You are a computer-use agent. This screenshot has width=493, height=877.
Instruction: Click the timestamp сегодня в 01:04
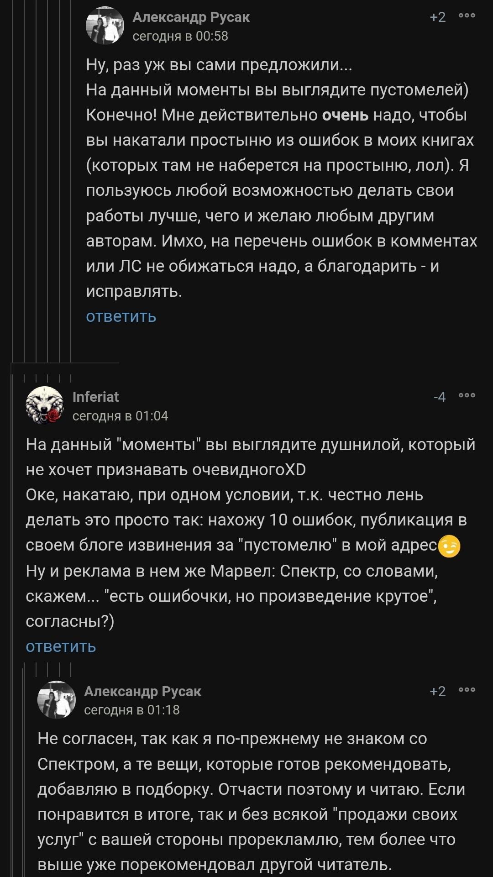pos(120,416)
